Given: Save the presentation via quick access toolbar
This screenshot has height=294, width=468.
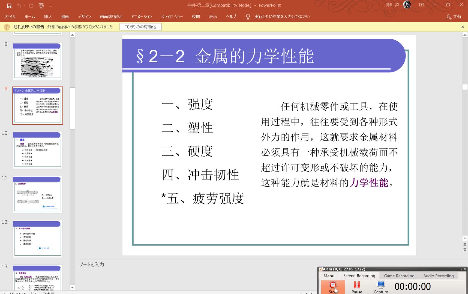Looking at the screenshot, I should coord(10,5).
